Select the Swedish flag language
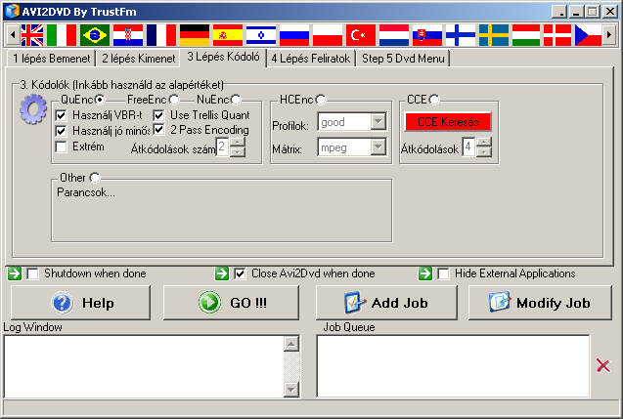 pyautogui.click(x=494, y=36)
